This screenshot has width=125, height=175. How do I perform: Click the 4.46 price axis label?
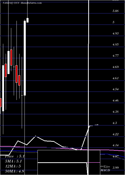[x=115, y=100]
